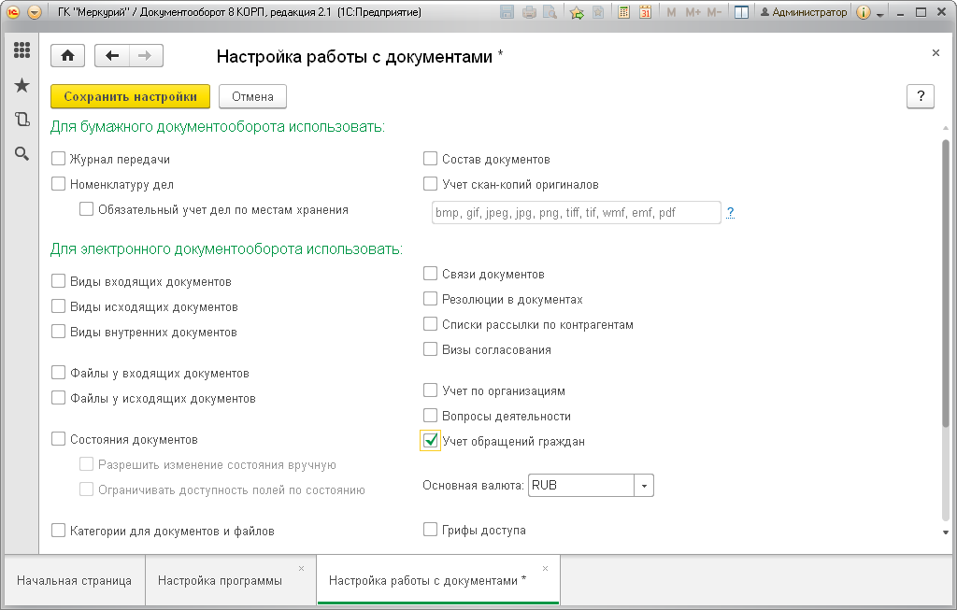Enable Файлы у входящих документов

[59, 372]
